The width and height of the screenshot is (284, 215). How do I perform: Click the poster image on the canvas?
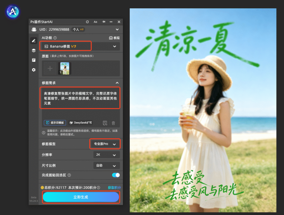click(x=203, y=110)
